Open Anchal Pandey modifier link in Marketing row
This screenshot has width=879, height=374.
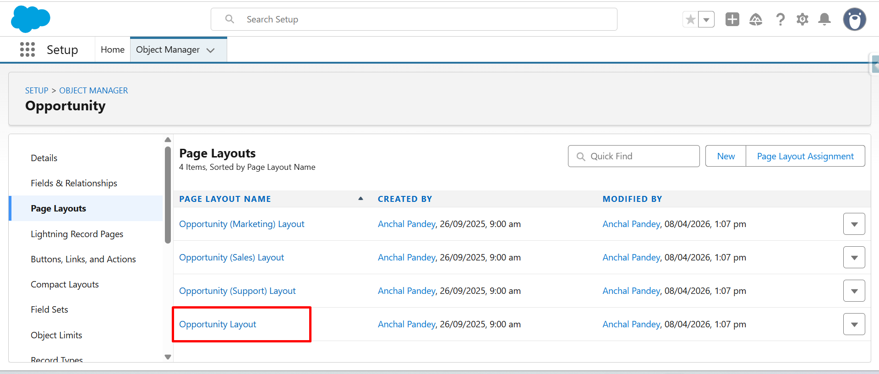[631, 224]
